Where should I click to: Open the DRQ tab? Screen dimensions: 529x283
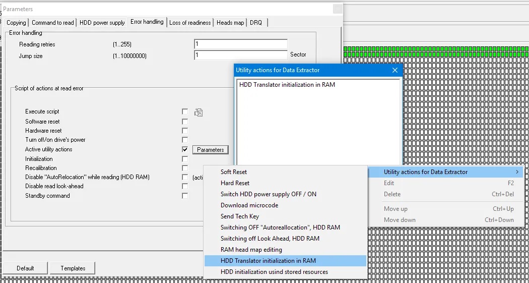(x=256, y=23)
